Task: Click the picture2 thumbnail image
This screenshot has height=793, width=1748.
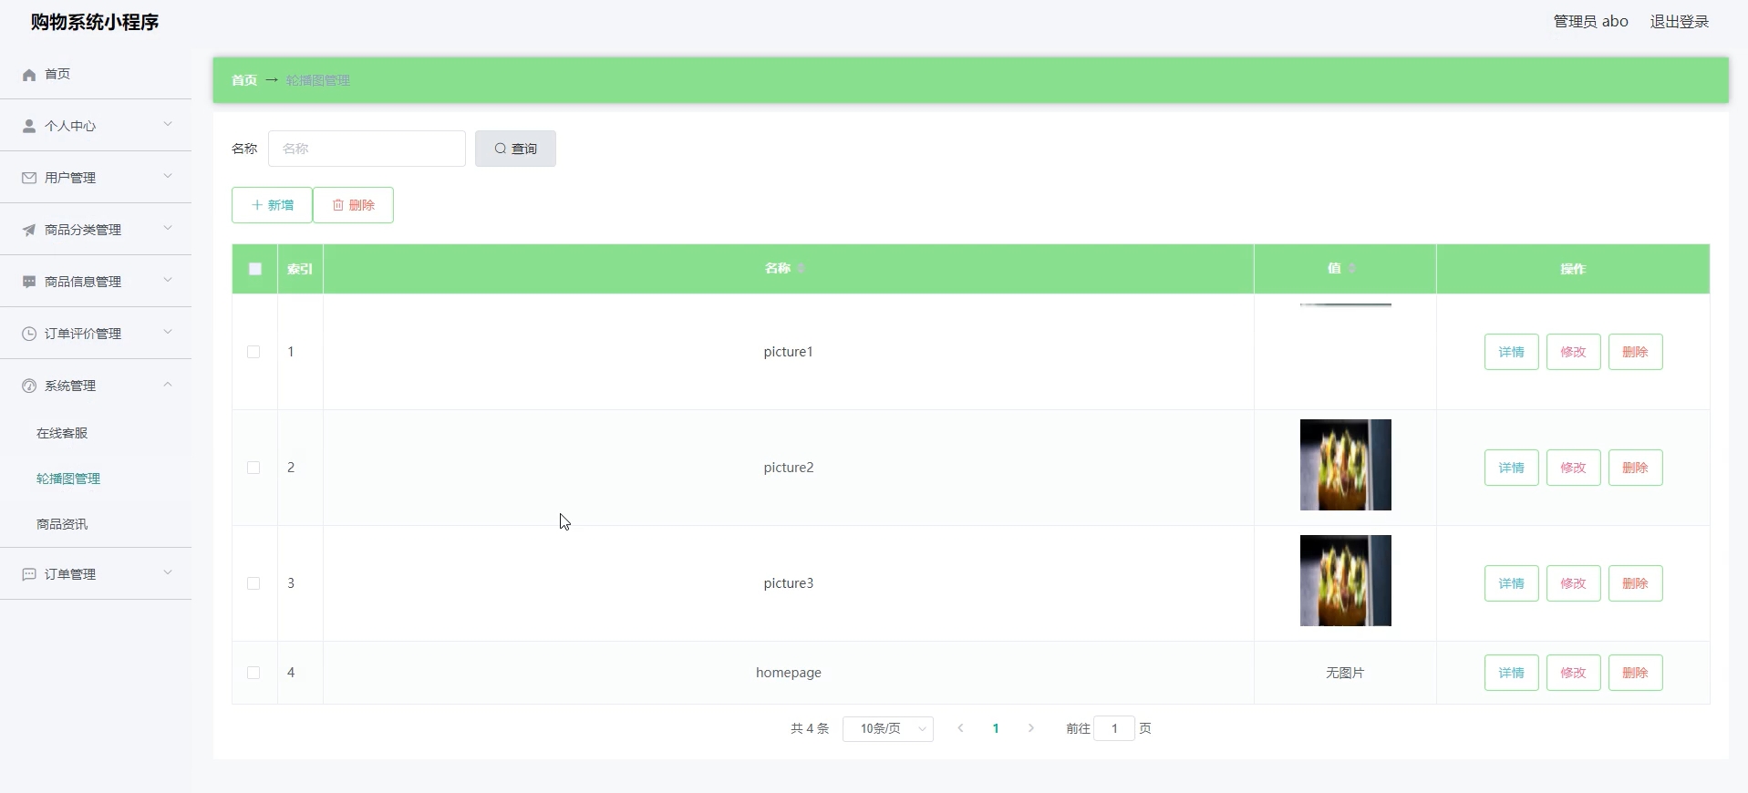Action: point(1345,465)
